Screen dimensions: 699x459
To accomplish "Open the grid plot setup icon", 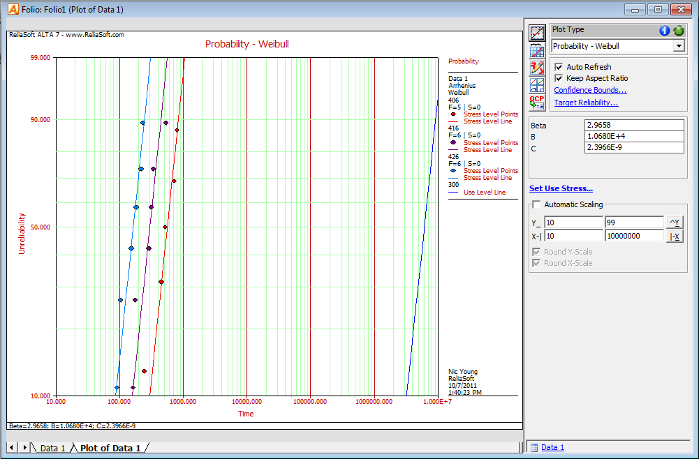I will click(536, 50).
